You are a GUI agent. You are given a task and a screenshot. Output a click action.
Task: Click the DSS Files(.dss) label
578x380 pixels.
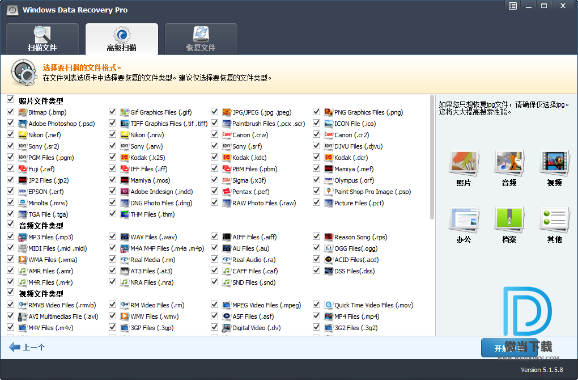tap(354, 271)
